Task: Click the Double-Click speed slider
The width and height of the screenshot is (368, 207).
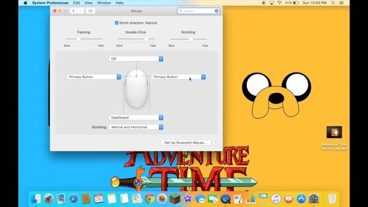Action: pyautogui.click(x=136, y=39)
